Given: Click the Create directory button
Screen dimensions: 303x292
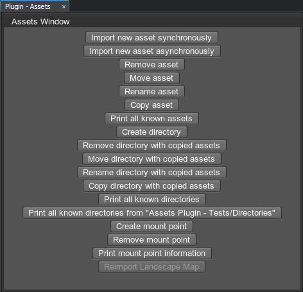Looking at the screenshot, I should [151, 132].
